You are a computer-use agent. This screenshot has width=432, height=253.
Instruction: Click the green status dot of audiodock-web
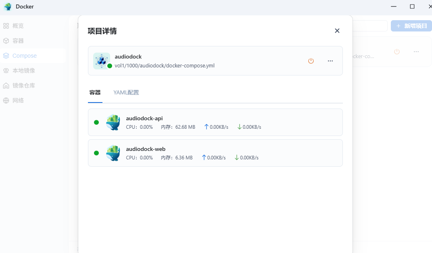tap(96, 153)
